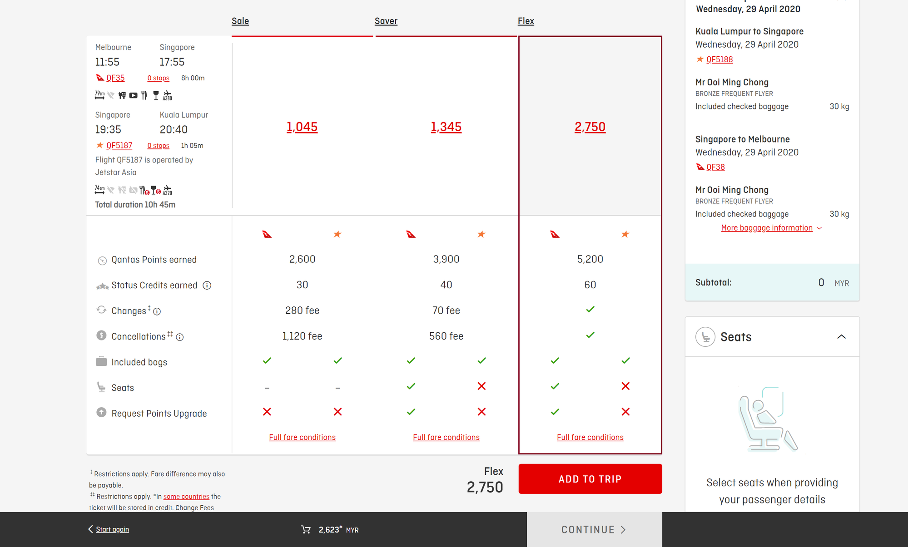
Task: Click the paid meal icon for QF5187
Action: [144, 190]
